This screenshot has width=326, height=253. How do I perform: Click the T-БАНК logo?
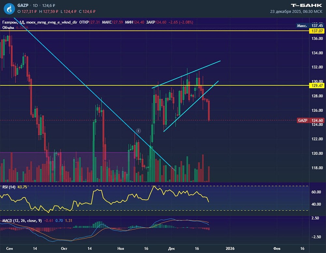306,5
